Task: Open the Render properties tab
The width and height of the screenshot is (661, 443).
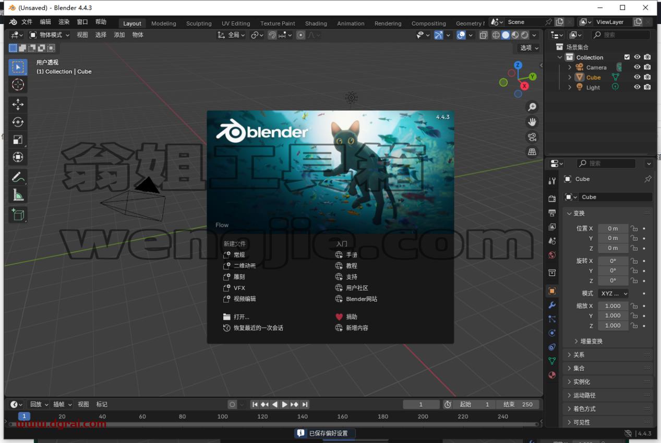Action: pyautogui.click(x=552, y=199)
